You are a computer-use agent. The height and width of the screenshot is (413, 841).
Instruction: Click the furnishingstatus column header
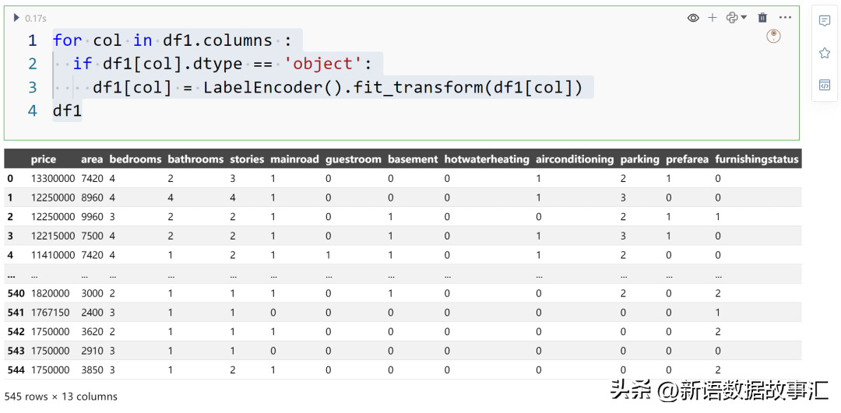757,159
